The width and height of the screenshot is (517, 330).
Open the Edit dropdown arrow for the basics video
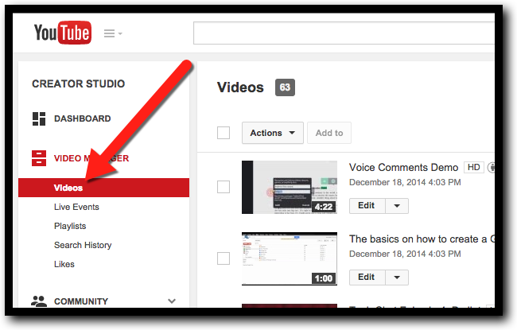click(x=397, y=278)
